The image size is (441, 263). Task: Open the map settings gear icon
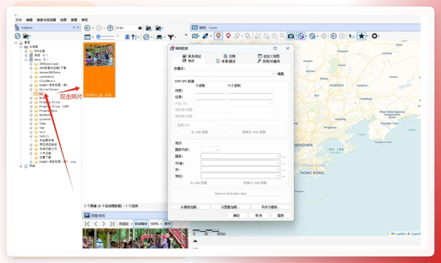(374, 36)
